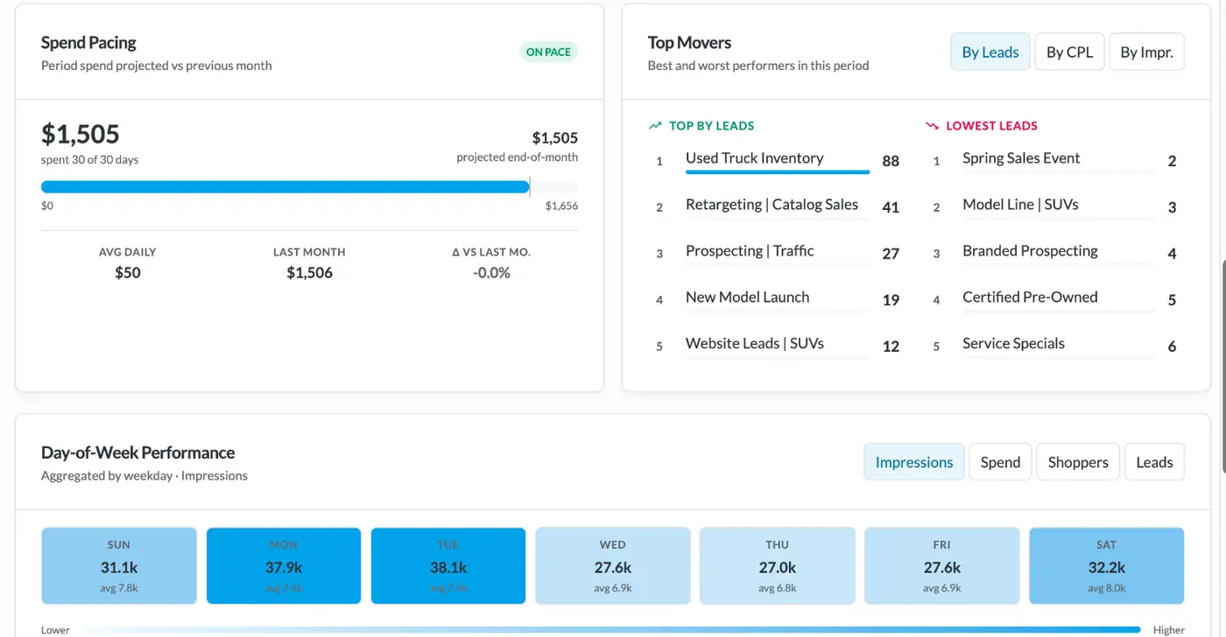Click the upward trend icon beside Top By Leads
The width and height of the screenshot is (1226, 637).
point(655,126)
